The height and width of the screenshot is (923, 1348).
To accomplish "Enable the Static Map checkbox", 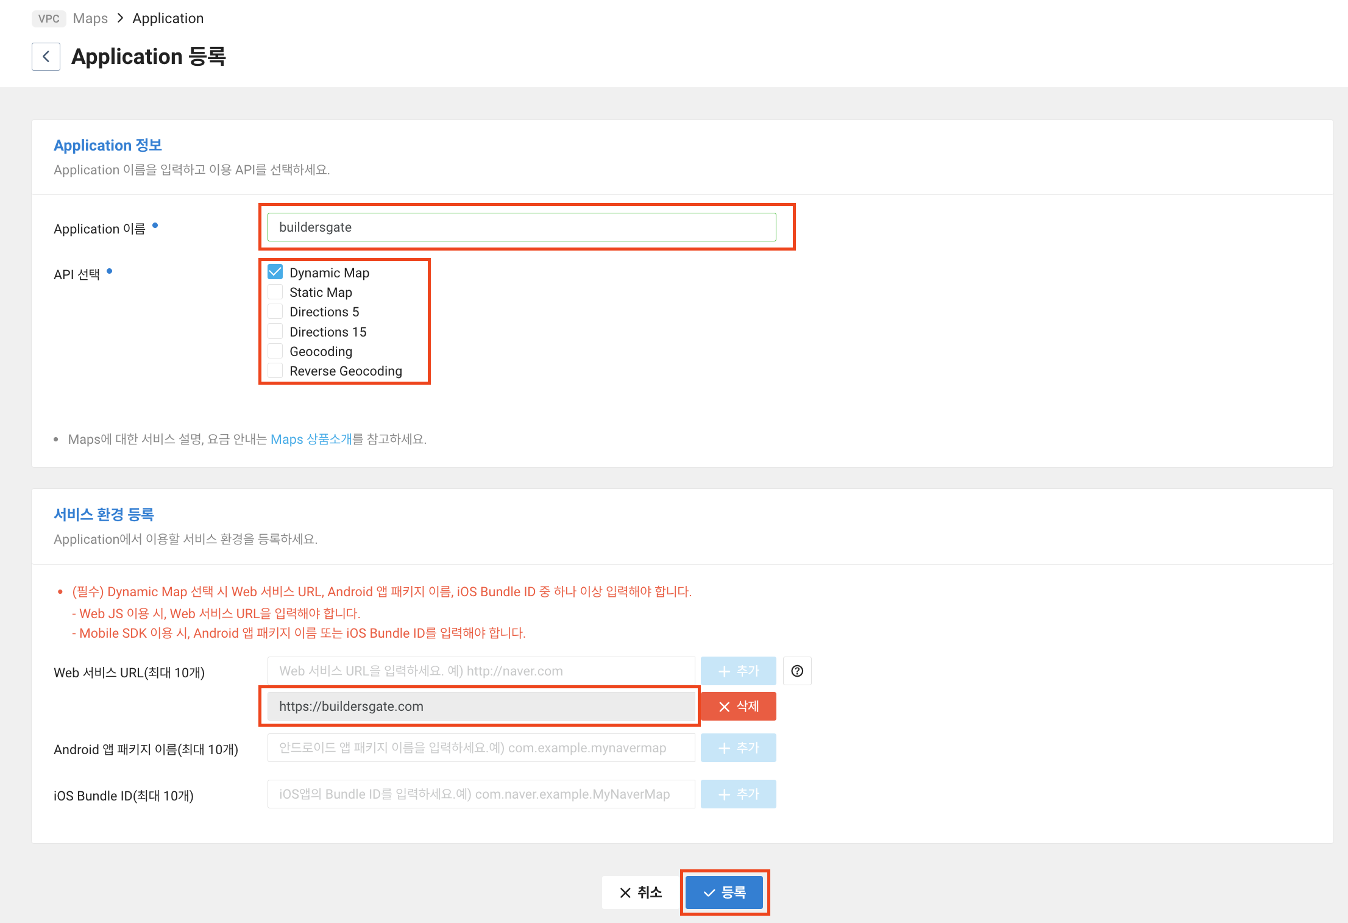I will (x=275, y=291).
